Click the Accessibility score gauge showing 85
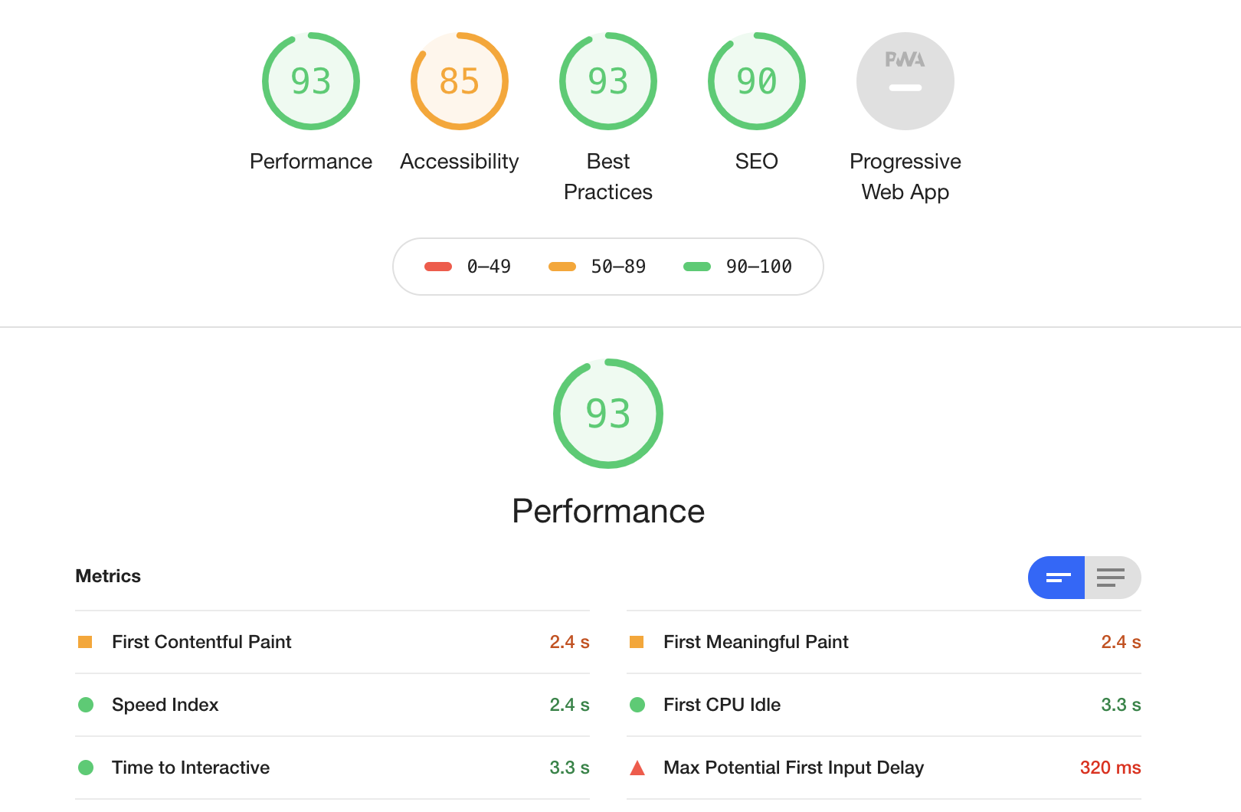This screenshot has height=812, width=1241. click(460, 81)
